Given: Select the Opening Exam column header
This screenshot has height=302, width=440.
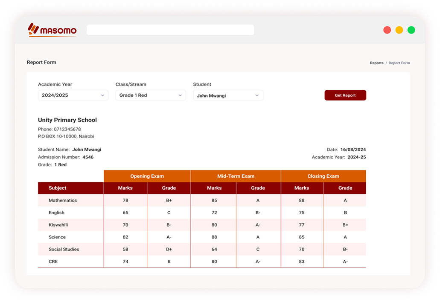Looking at the screenshot, I should 147,176.
